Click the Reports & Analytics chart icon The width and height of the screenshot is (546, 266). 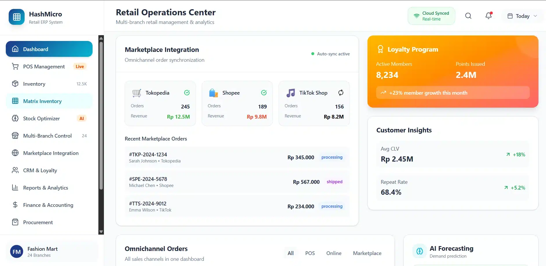point(15,188)
